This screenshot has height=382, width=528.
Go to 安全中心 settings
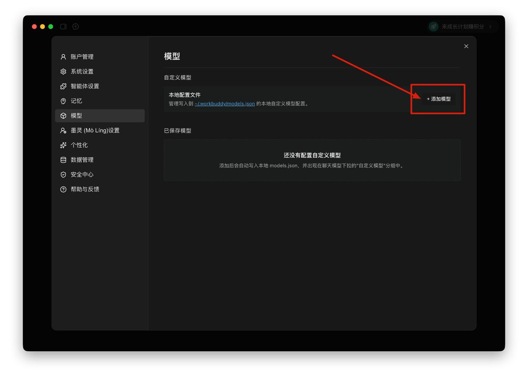(x=100, y=175)
